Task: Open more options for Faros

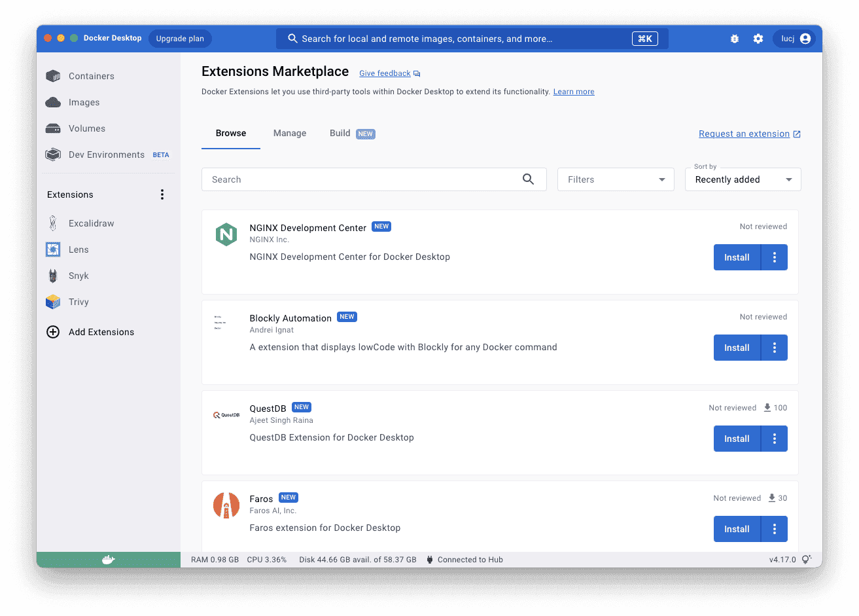Action: 775,529
